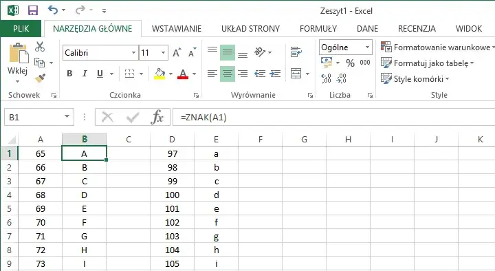Expand the font color palette arrow
Image resolution: width=495 pixels, height=271 pixels.
click(194, 74)
